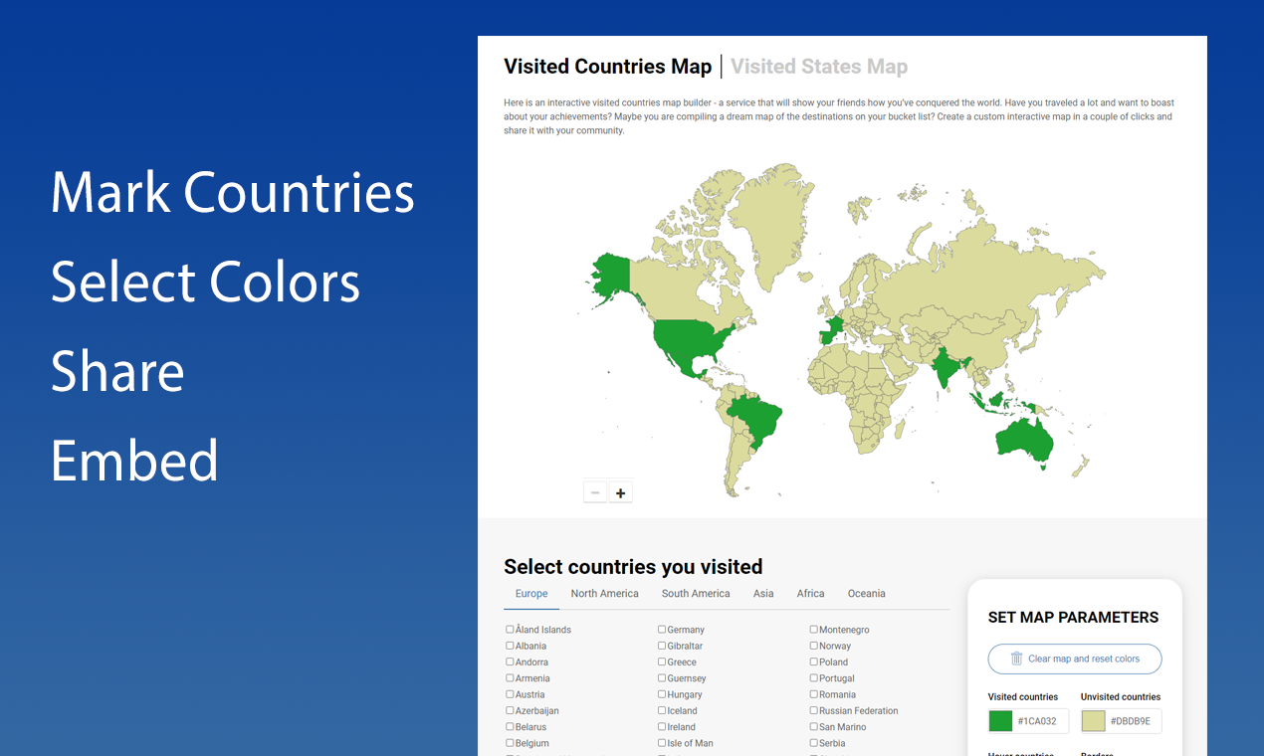Select Austria as a visited country

pyautogui.click(x=510, y=694)
